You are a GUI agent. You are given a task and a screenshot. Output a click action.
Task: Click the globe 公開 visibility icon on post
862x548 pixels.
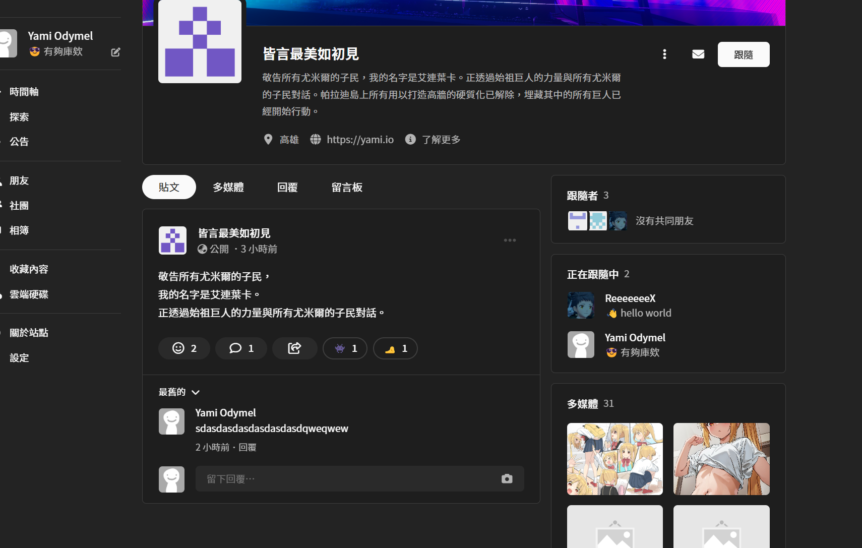(x=202, y=249)
